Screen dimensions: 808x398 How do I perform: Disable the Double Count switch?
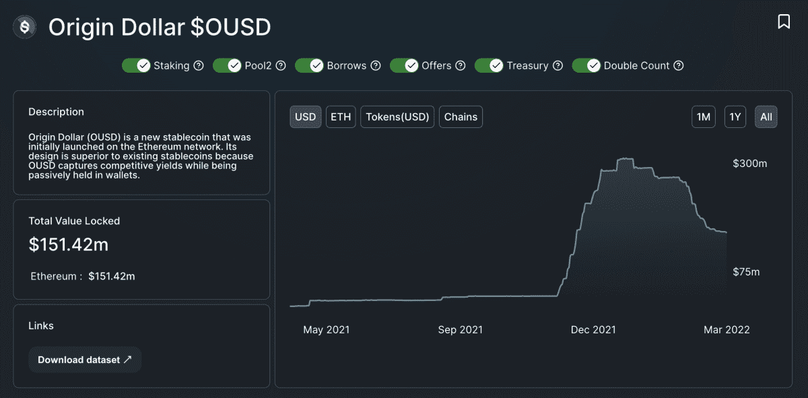tap(586, 65)
